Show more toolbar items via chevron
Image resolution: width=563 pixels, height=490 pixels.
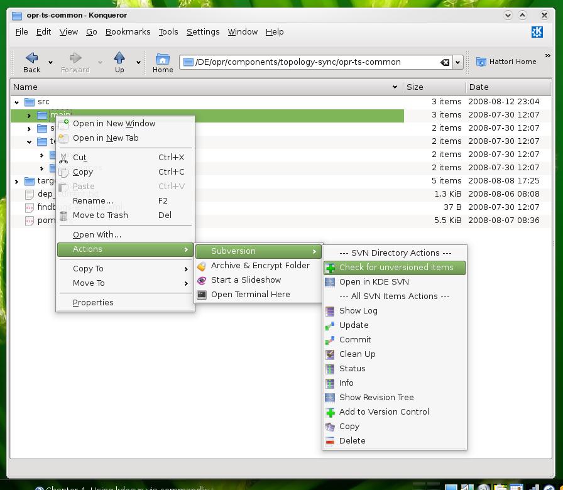point(547,56)
